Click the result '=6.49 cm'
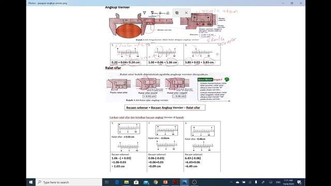Screen dimensions: 331x186 click(x=191, y=166)
